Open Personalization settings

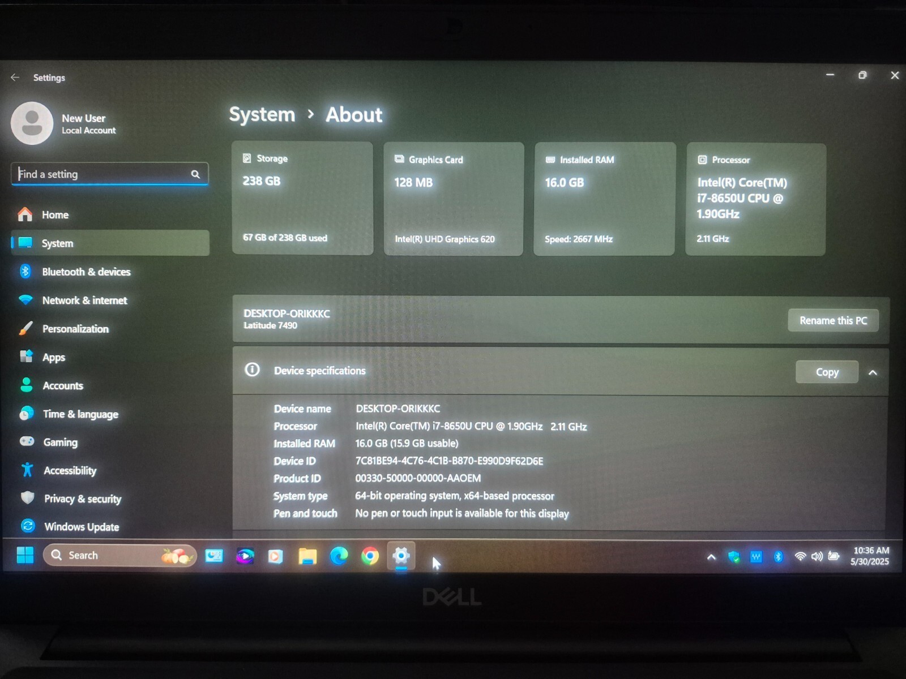[110, 329]
